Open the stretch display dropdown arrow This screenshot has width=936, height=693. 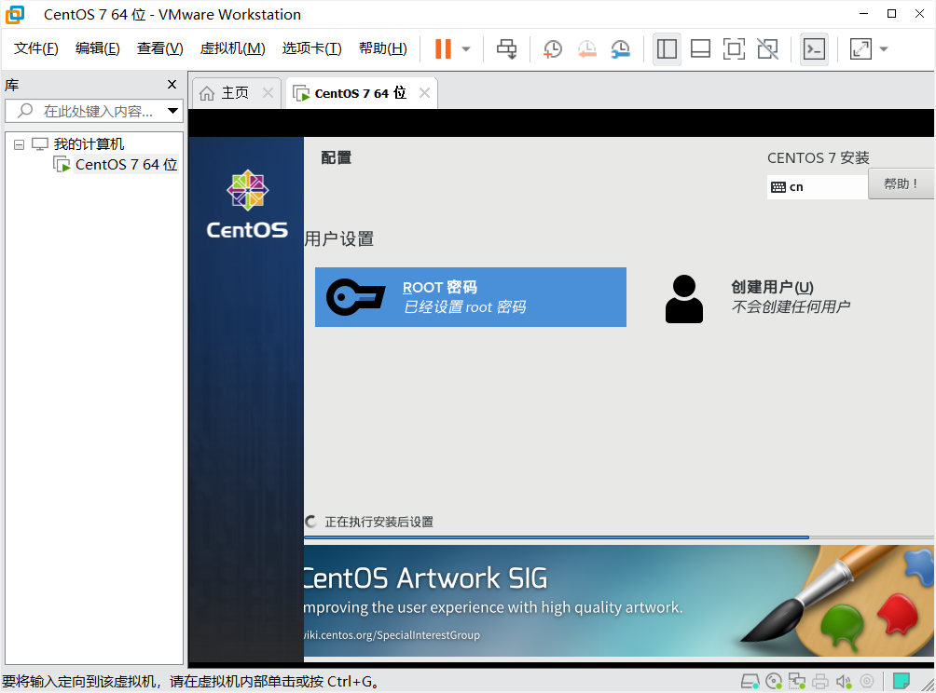tap(884, 49)
